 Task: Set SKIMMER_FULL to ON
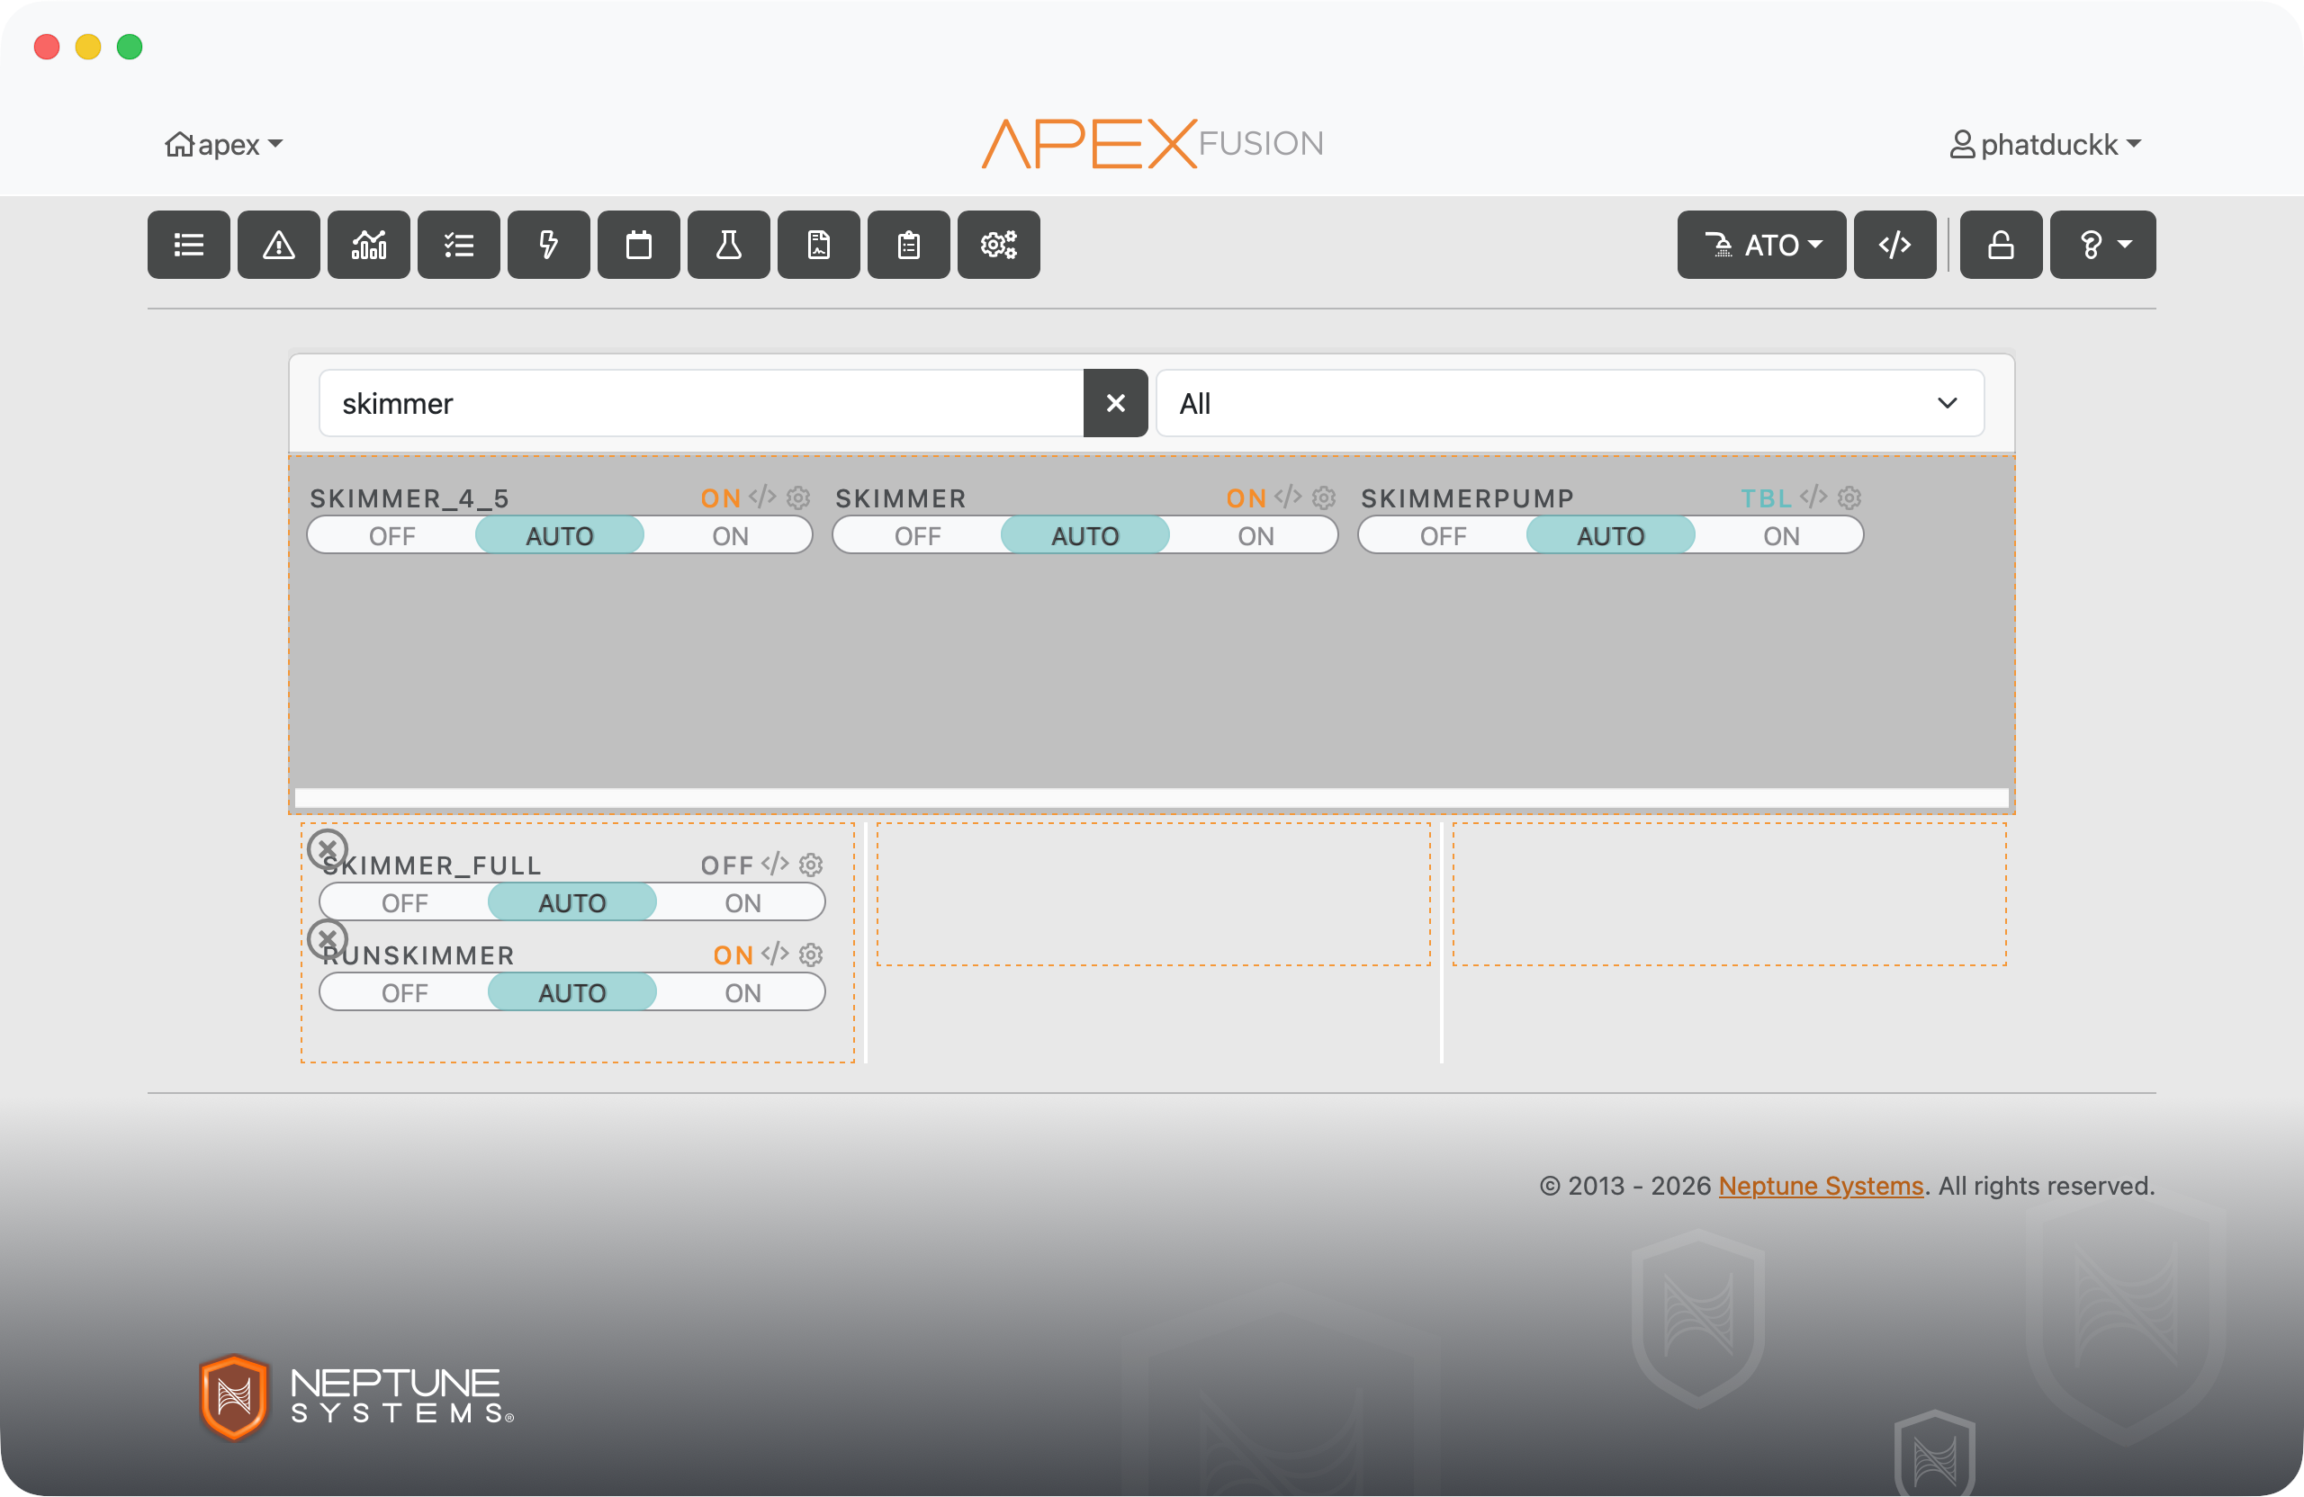click(x=742, y=903)
